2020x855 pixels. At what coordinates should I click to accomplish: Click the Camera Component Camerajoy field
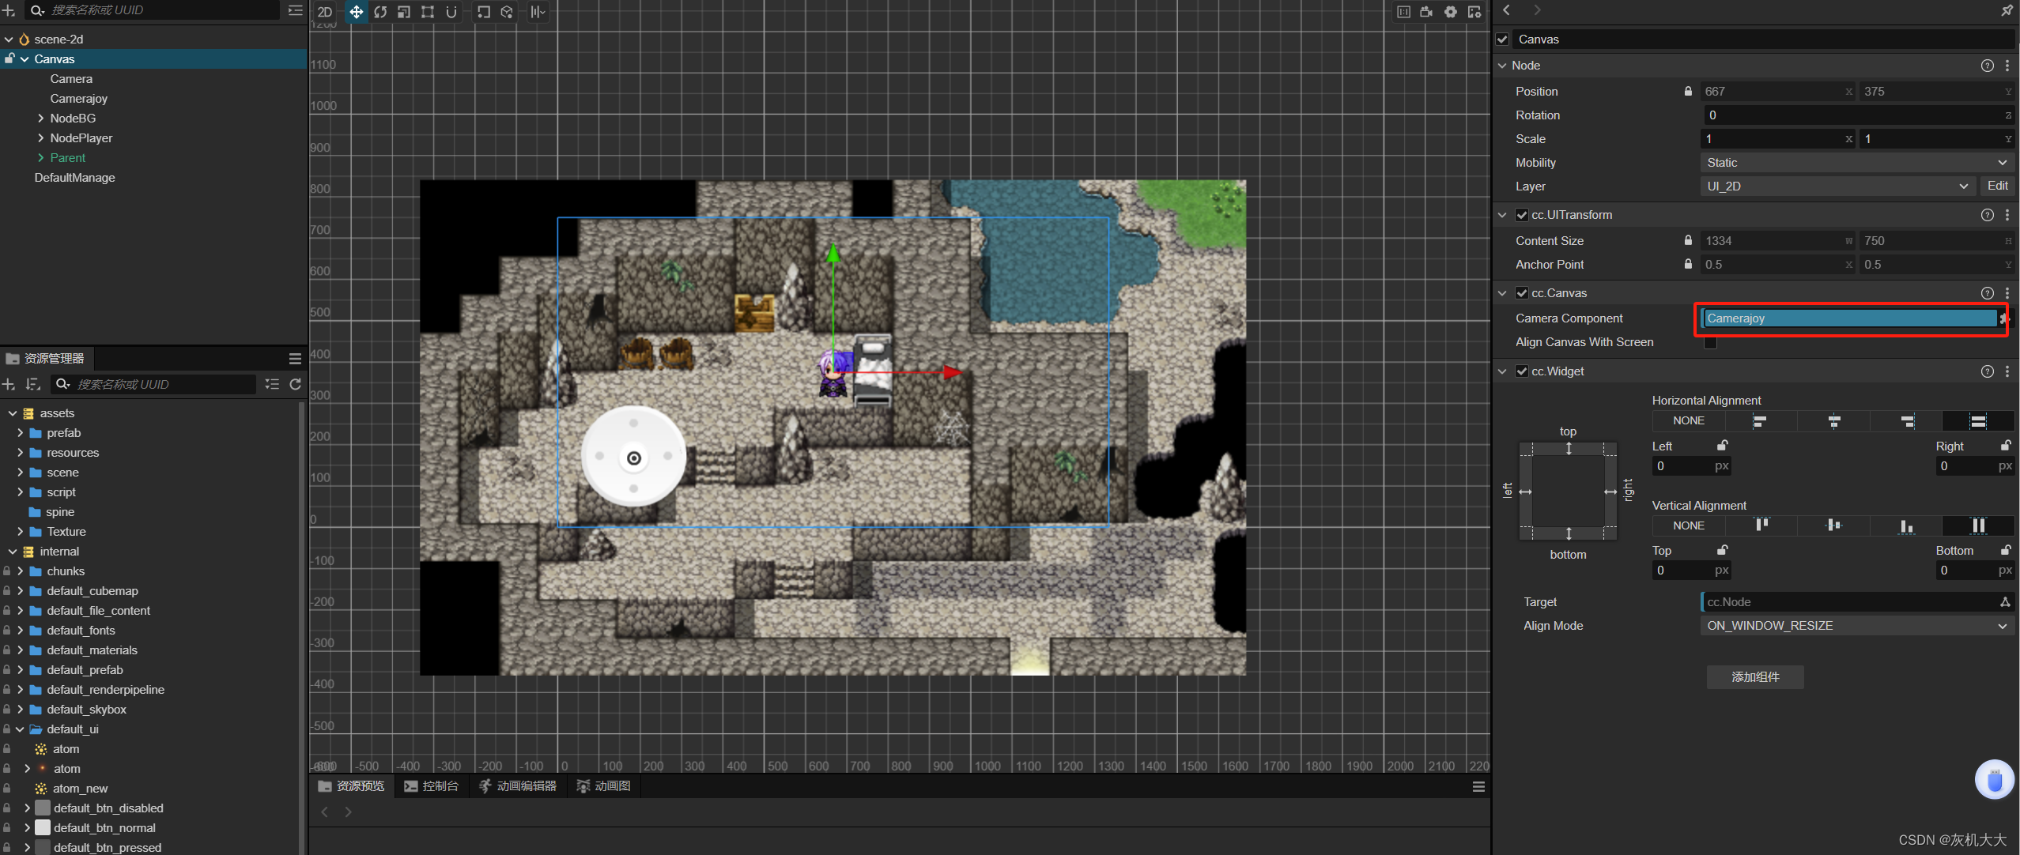click(x=1848, y=318)
